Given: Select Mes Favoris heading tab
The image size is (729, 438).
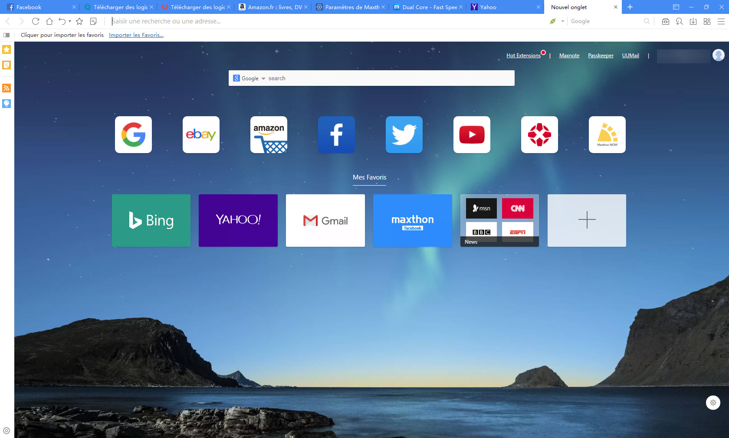Looking at the screenshot, I should (369, 177).
